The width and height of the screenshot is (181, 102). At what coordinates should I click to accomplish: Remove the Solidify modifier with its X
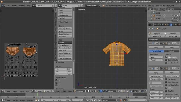point(178,69)
